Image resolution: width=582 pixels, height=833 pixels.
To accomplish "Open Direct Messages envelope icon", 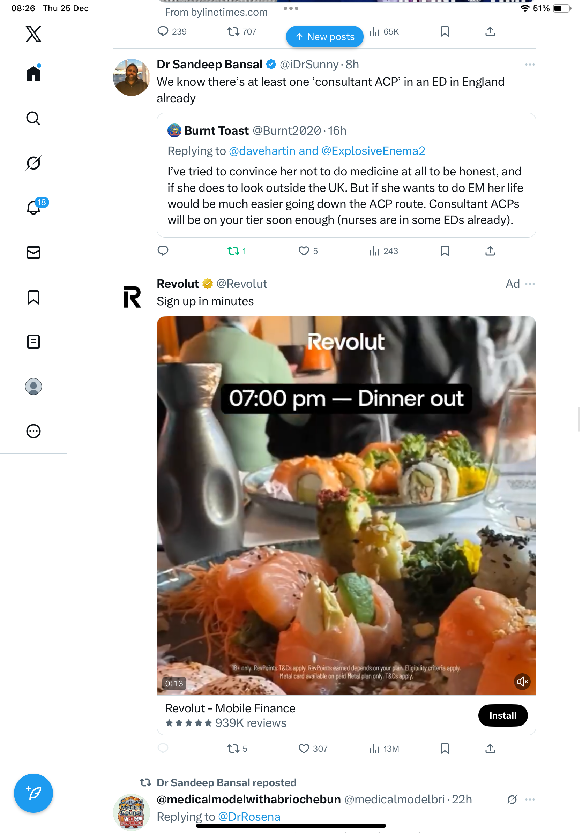I will click(33, 253).
